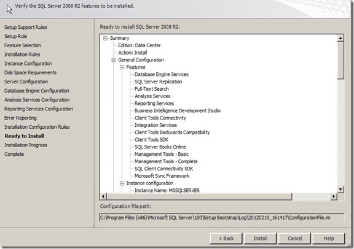The image size is (354, 249).
Task: Click 'Configuration file path:' label
Action: point(125,206)
